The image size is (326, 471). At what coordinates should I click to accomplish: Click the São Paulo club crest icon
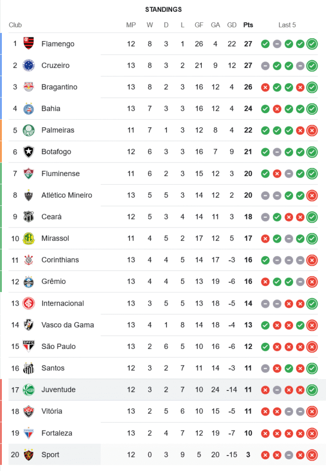[x=29, y=346]
